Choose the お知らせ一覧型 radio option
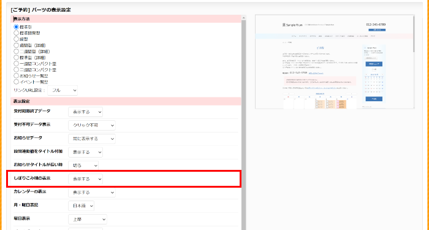Viewport: 429px width, 230px height. (x=16, y=75)
